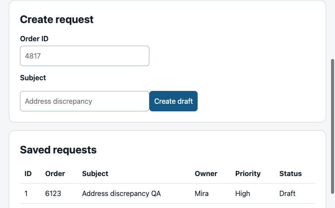Click ID cell 1 in first row
This screenshot has width=335, height=208.
click(26, 193)
